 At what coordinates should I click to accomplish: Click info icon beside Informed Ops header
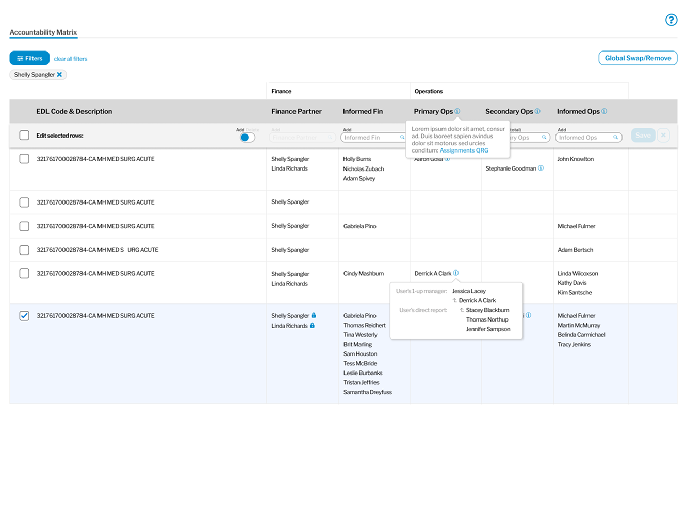coord(604,111)
